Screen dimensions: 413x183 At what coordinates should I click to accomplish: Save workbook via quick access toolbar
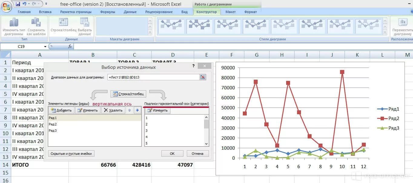[x=18, y=4]
